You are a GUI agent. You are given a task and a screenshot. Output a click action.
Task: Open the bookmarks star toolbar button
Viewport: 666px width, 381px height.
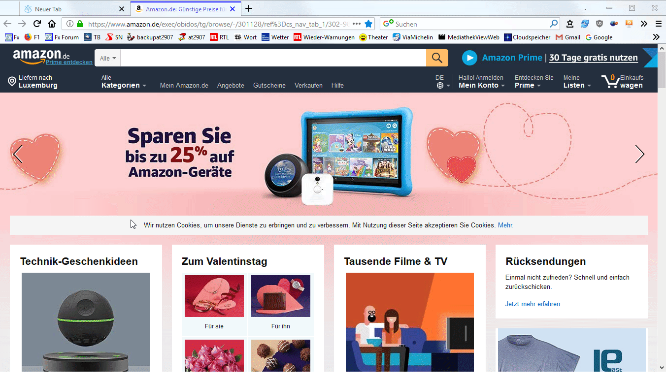point(570,24)
